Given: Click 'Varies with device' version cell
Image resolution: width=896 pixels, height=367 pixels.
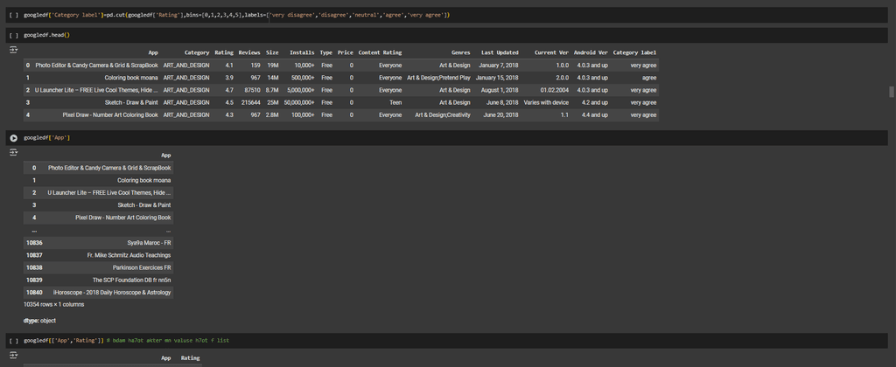Looking at the screenshot, I should tap(547, 103).
